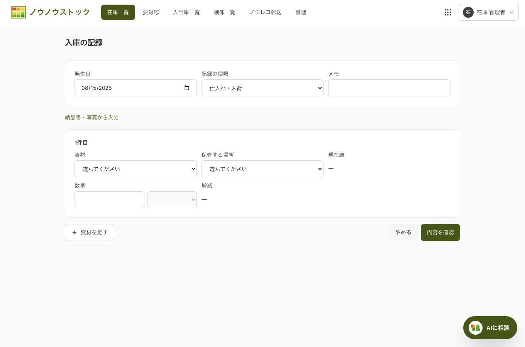Open the calendar picker icon in 発生日

click(x=187, y=88)
